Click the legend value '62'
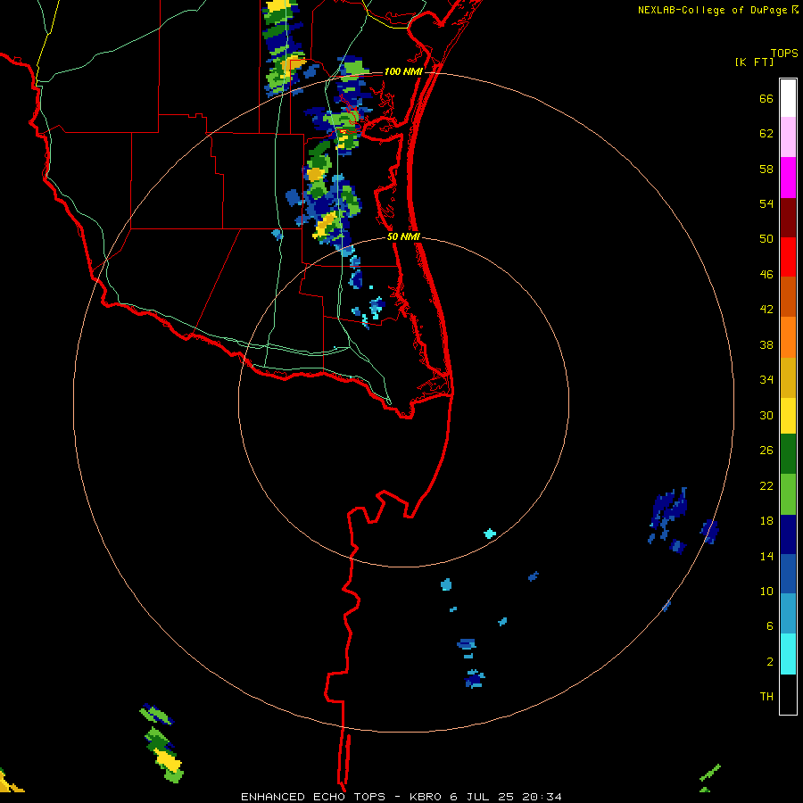Viewport: 803px width, 803px height. [x=766, y=134]
